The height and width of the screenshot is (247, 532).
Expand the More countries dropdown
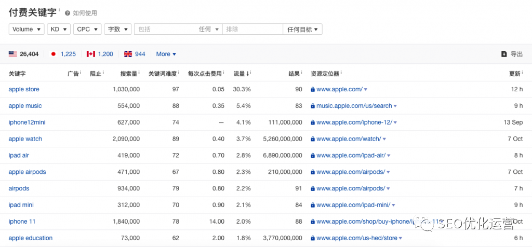click(x=166, y=54)
